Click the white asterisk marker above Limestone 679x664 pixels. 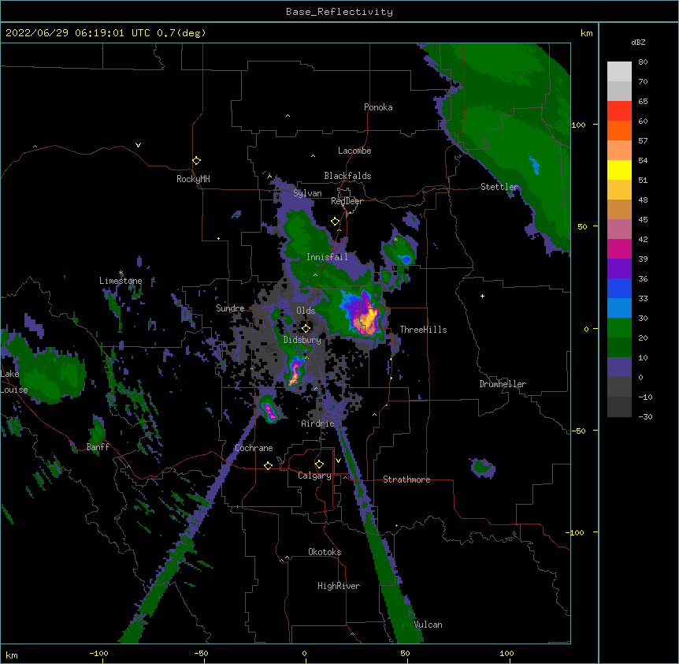121,273
